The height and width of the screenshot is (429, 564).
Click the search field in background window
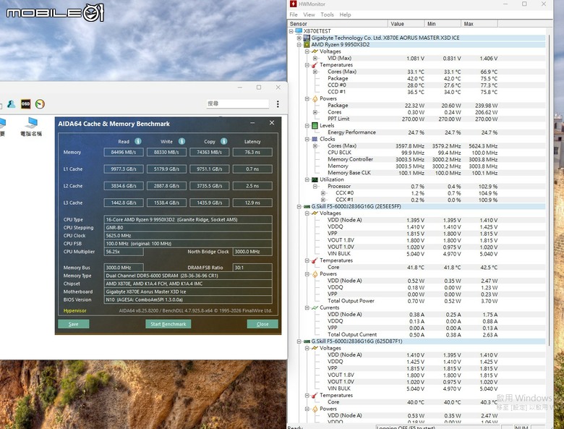pyautogui.click(x=237, y=103)
